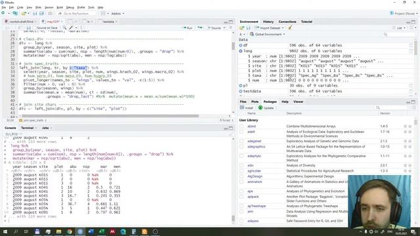Open the Project (None) dropdown
420x236 pixels.
[404, 13]
